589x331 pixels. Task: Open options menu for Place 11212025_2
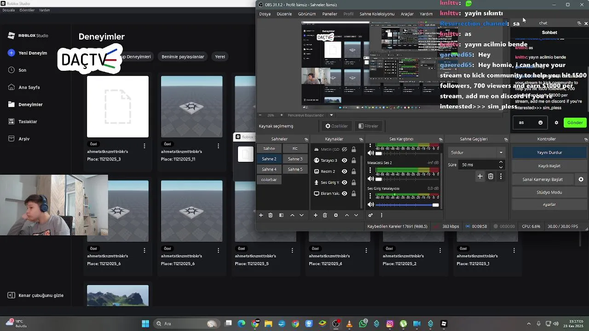point(440,251)
